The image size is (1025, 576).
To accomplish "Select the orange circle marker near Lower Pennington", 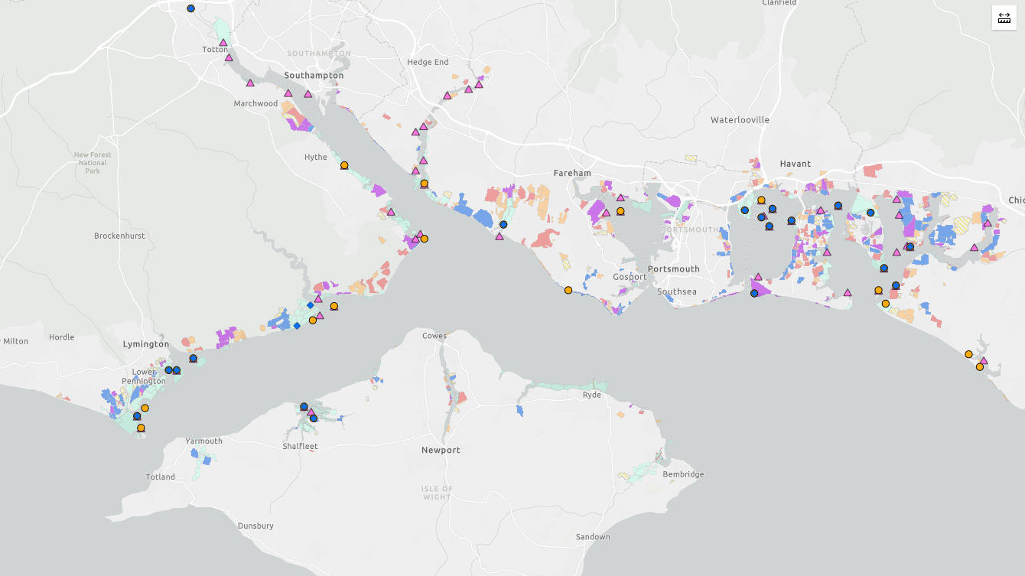I will pos(143,408).
